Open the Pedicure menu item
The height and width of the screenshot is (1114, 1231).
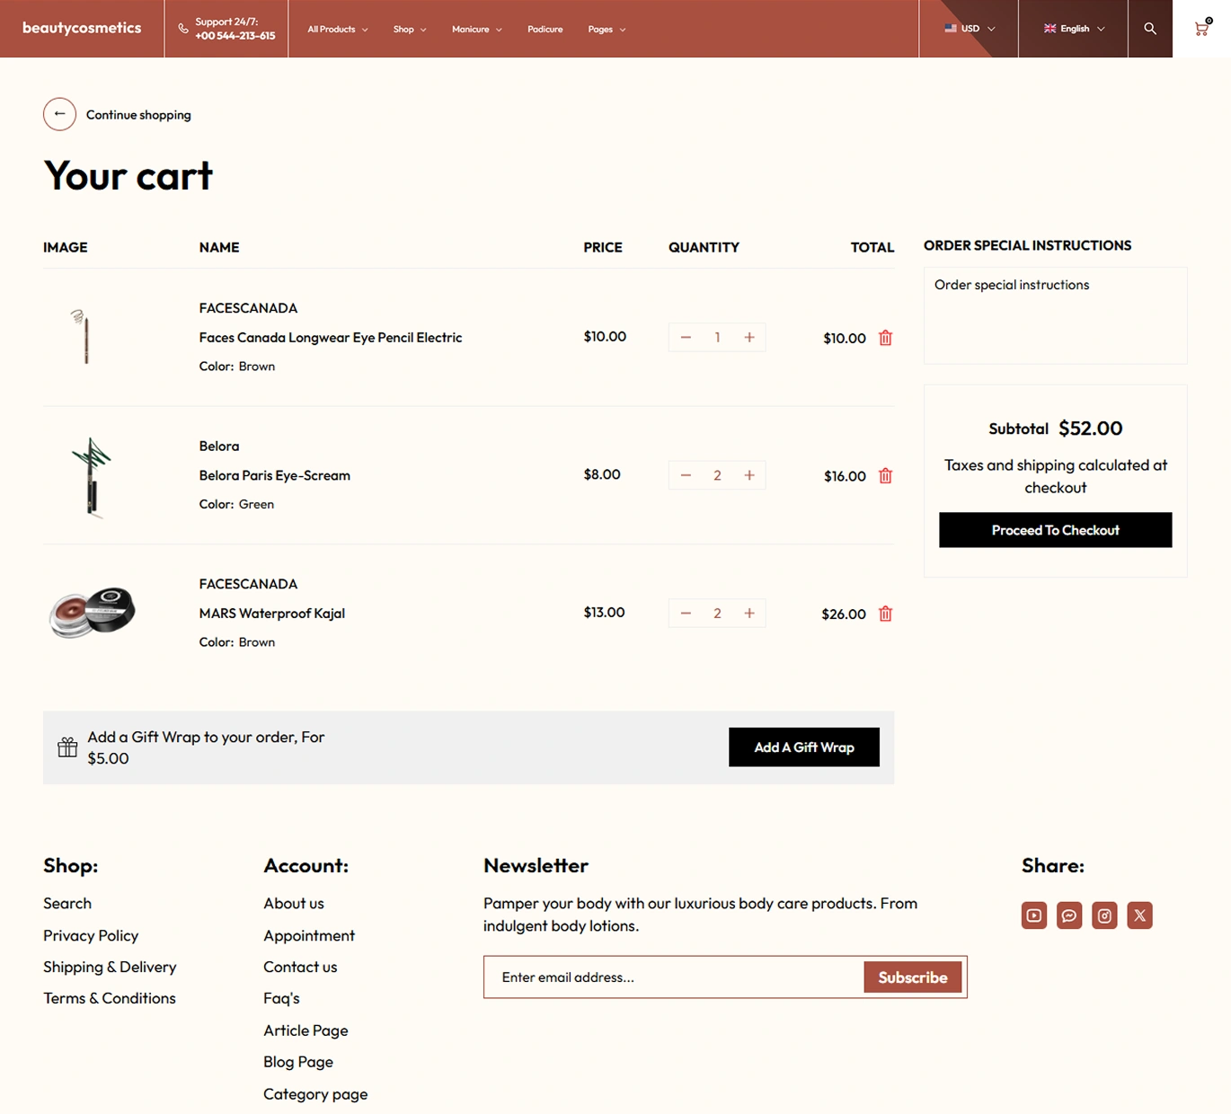[545, 29]
